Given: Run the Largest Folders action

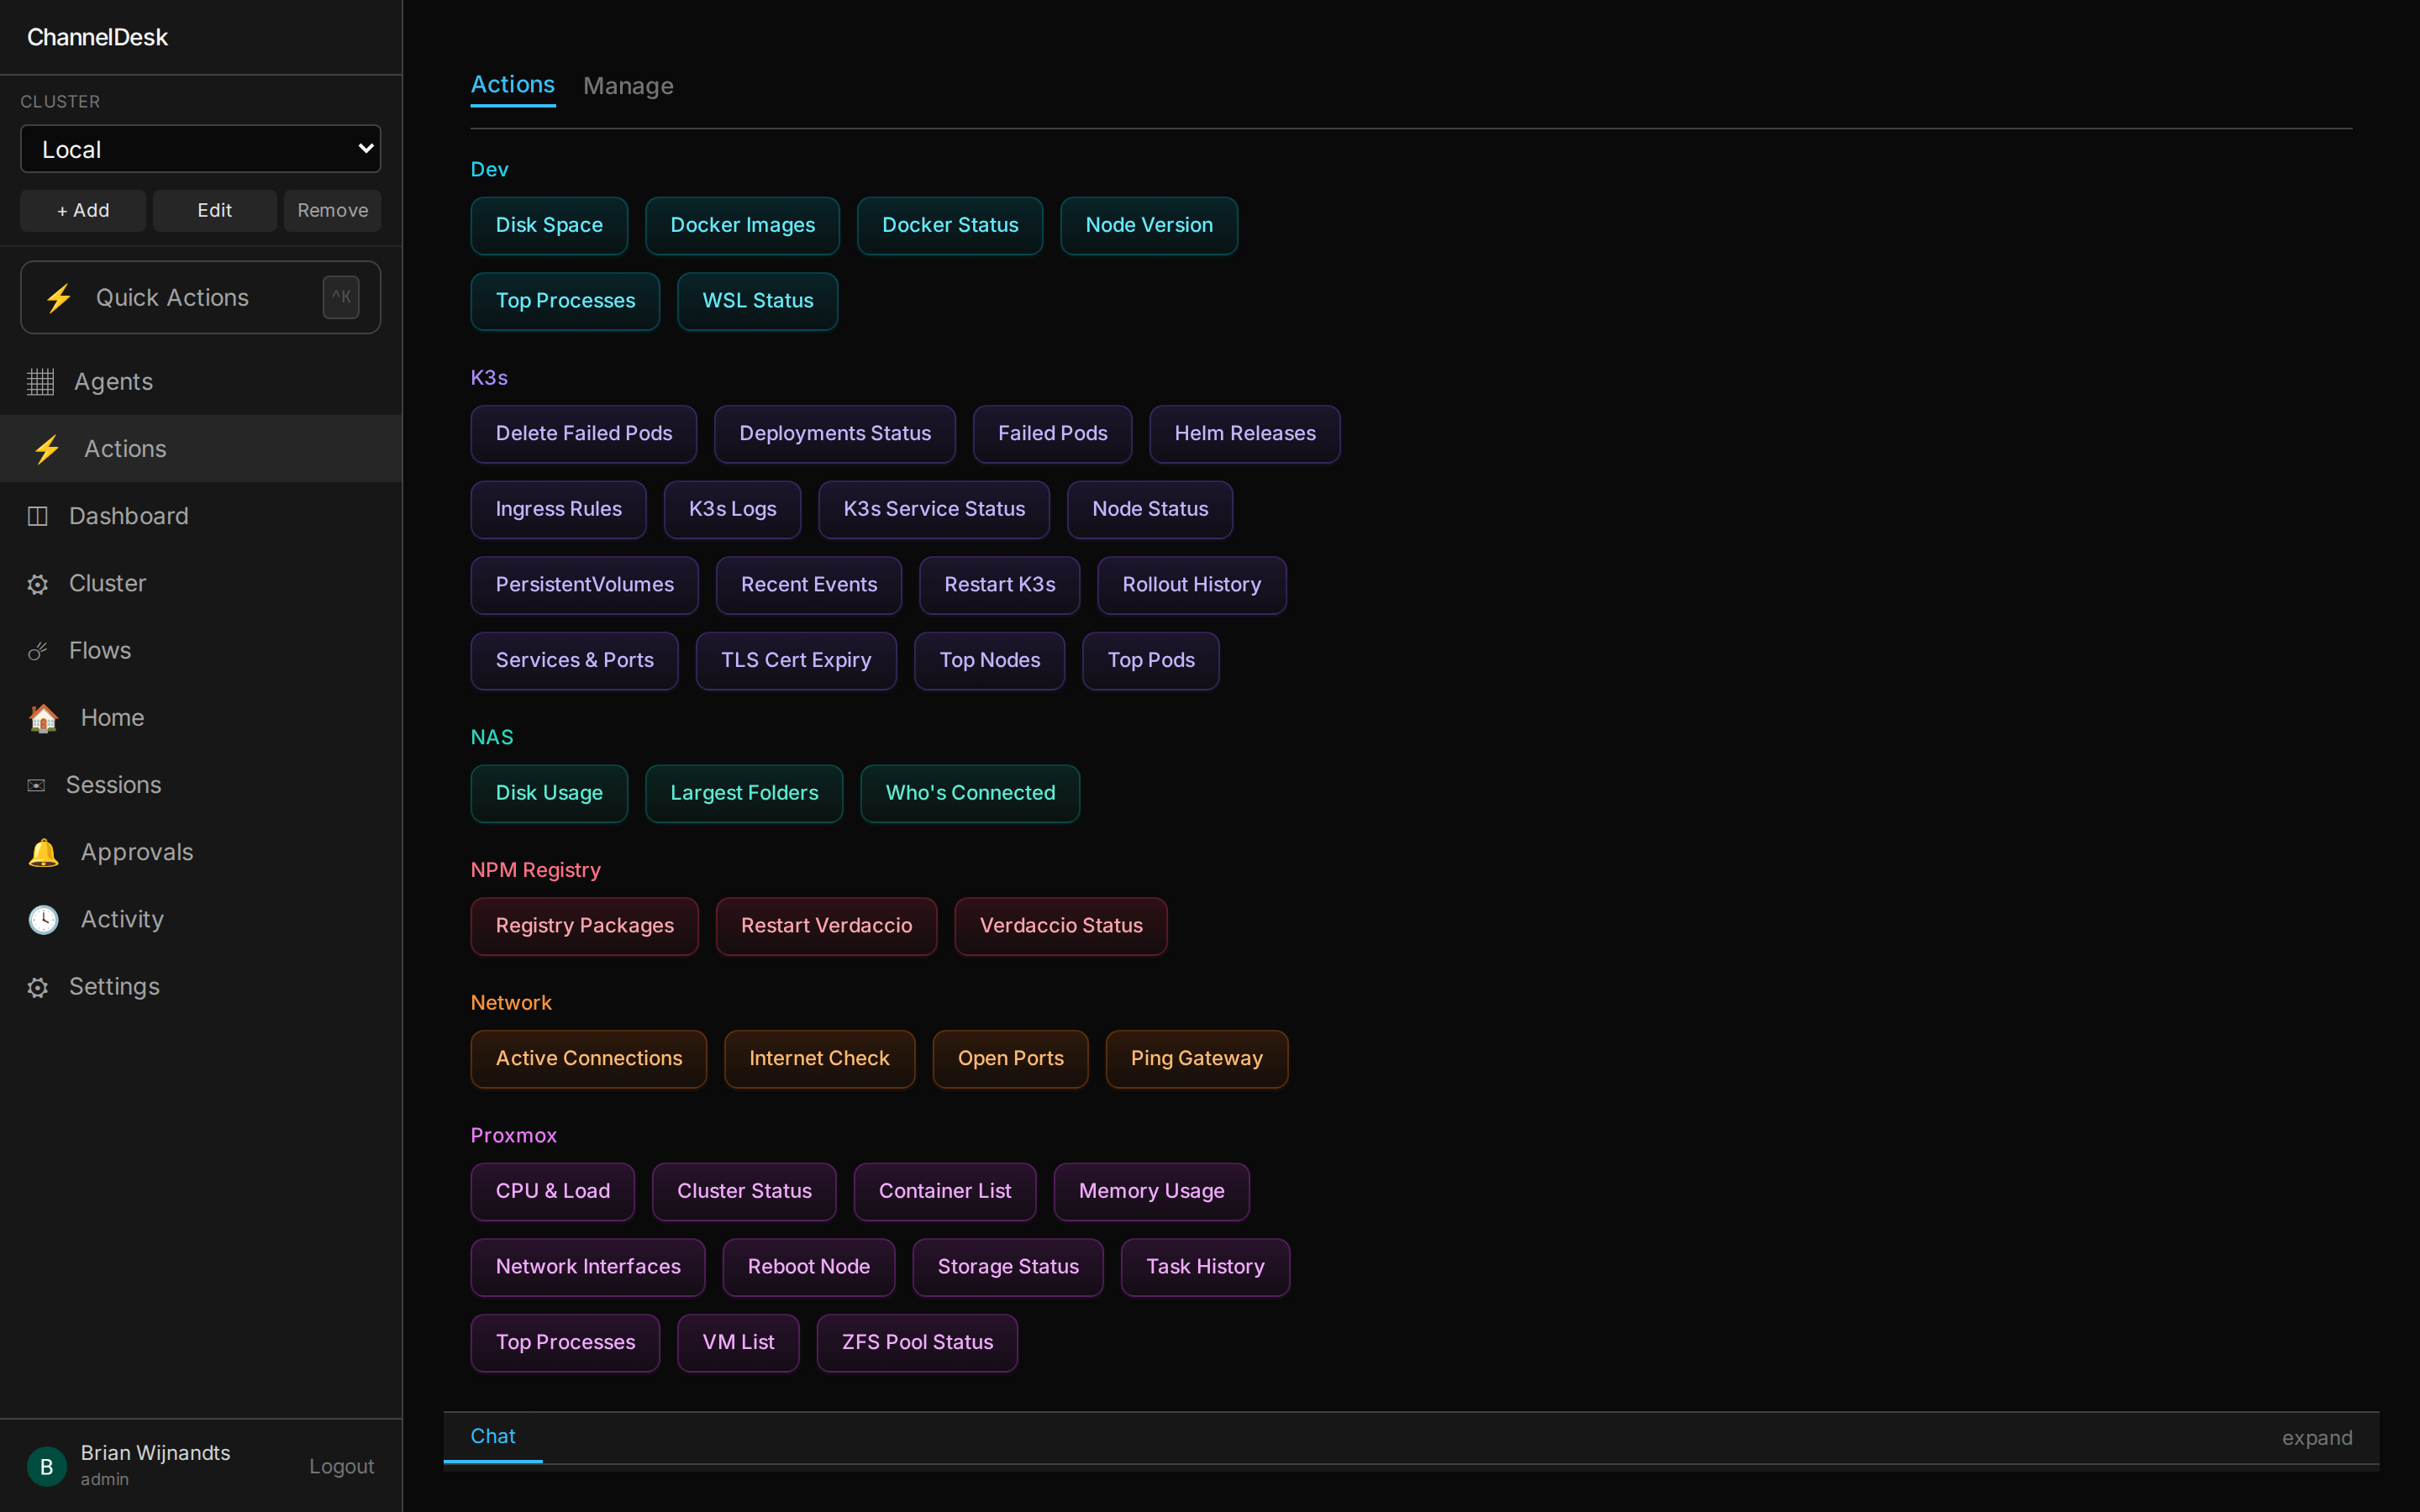Looking at the screenshot, I should (x=744, y=794).
